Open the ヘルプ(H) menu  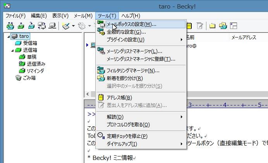(131, 15)
